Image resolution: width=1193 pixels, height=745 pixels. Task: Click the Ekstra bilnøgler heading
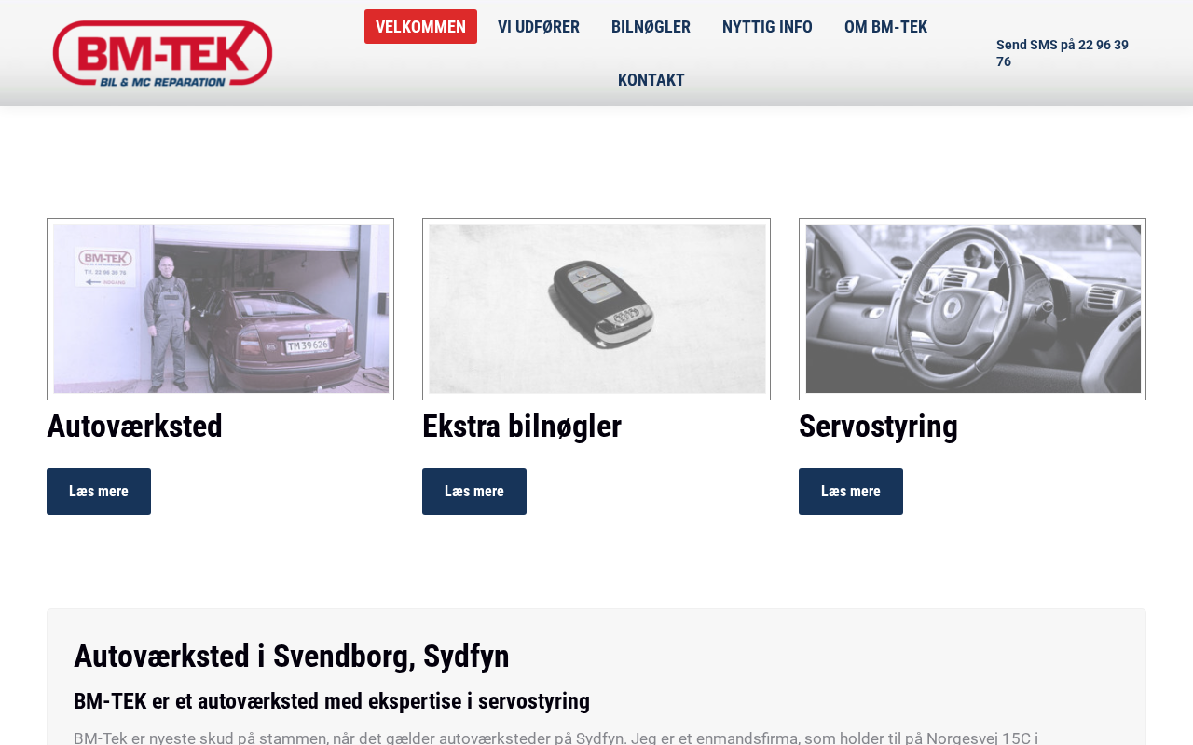522,427
